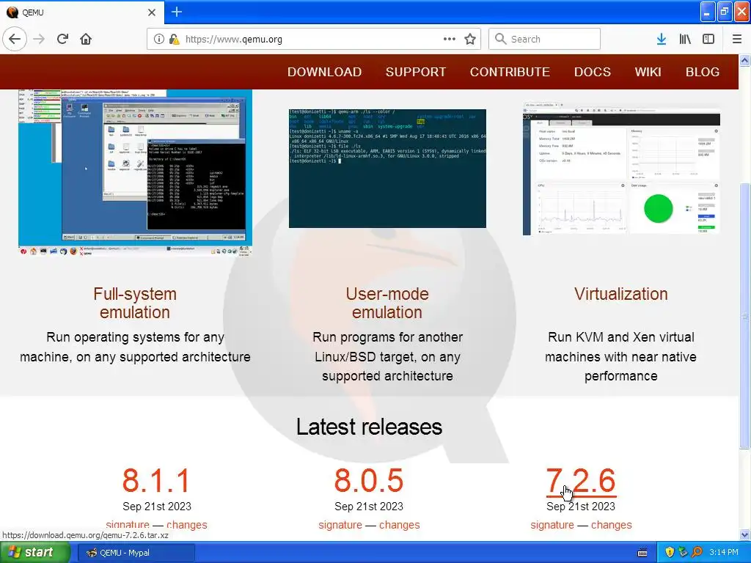Open a new tab with plus button

(x=177, y=12)
